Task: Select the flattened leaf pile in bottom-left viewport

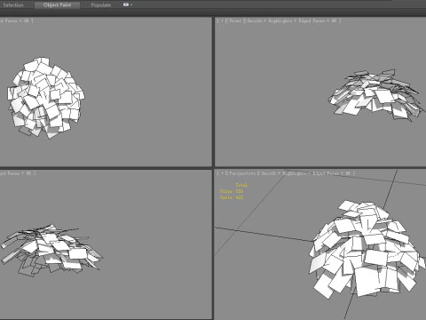Action: click(51, 250)
